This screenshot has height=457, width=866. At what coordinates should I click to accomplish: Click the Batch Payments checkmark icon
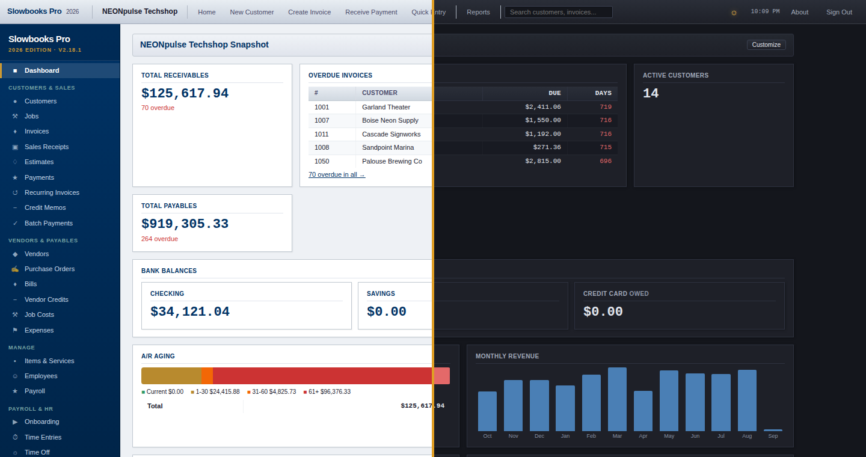click(x=15, y=223)
